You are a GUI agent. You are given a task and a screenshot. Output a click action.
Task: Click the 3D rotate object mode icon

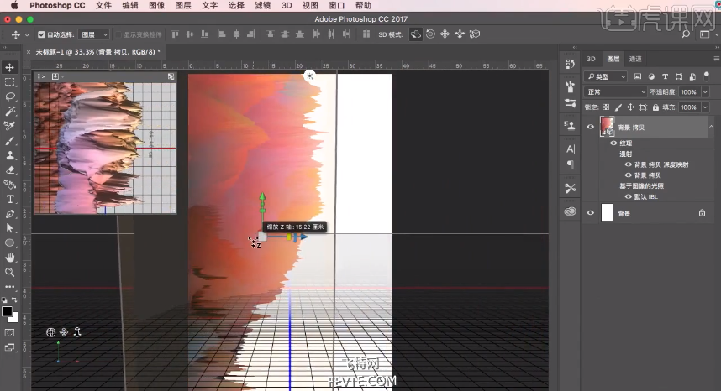click(416, 34)
